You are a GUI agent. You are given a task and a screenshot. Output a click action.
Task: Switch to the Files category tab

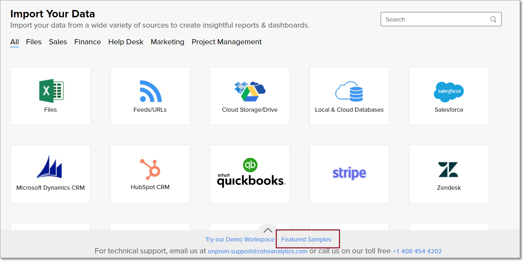[x=34, y=42]
